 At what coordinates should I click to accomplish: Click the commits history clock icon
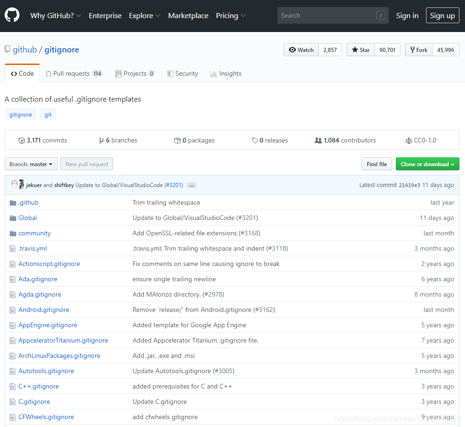click(x=21, y=141)
